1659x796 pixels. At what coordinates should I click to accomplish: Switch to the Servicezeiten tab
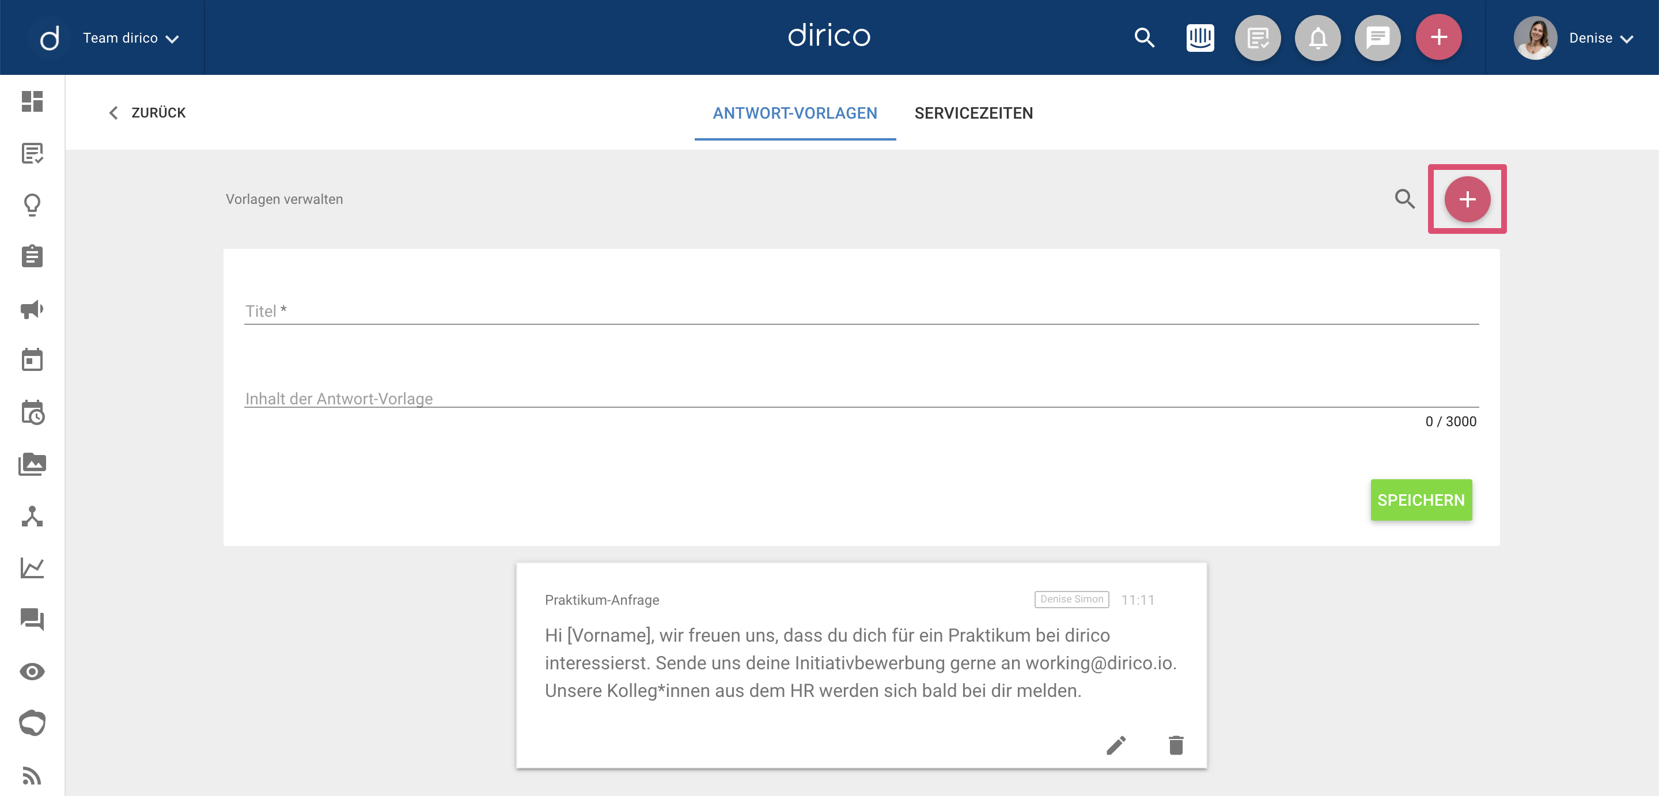[x=973, y=113]
